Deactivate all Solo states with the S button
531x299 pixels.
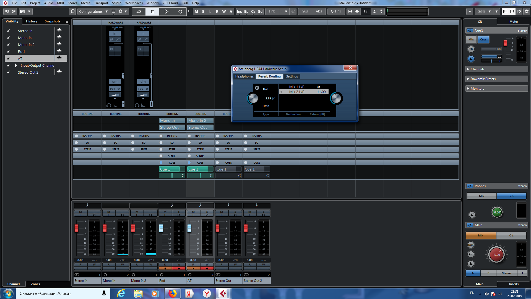203,11
